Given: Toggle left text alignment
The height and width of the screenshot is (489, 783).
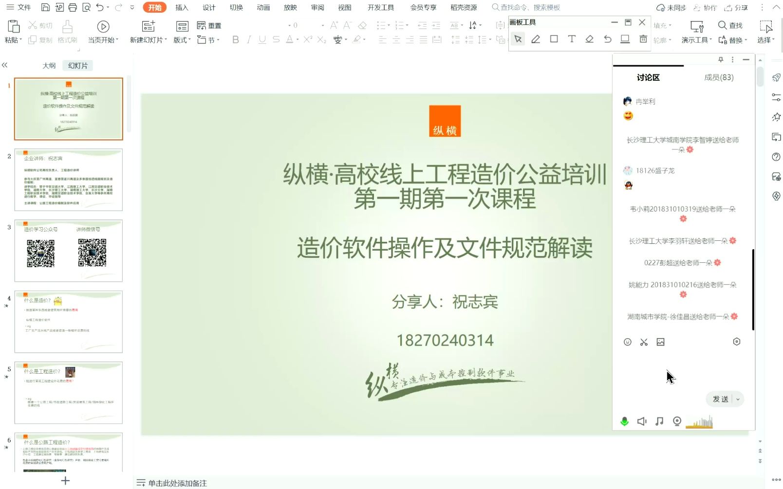Looking at the screenshot, I should (382, 40).
